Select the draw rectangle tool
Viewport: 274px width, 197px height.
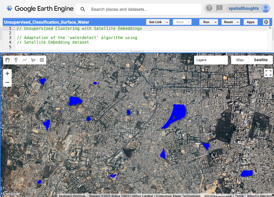pos(42,60)
